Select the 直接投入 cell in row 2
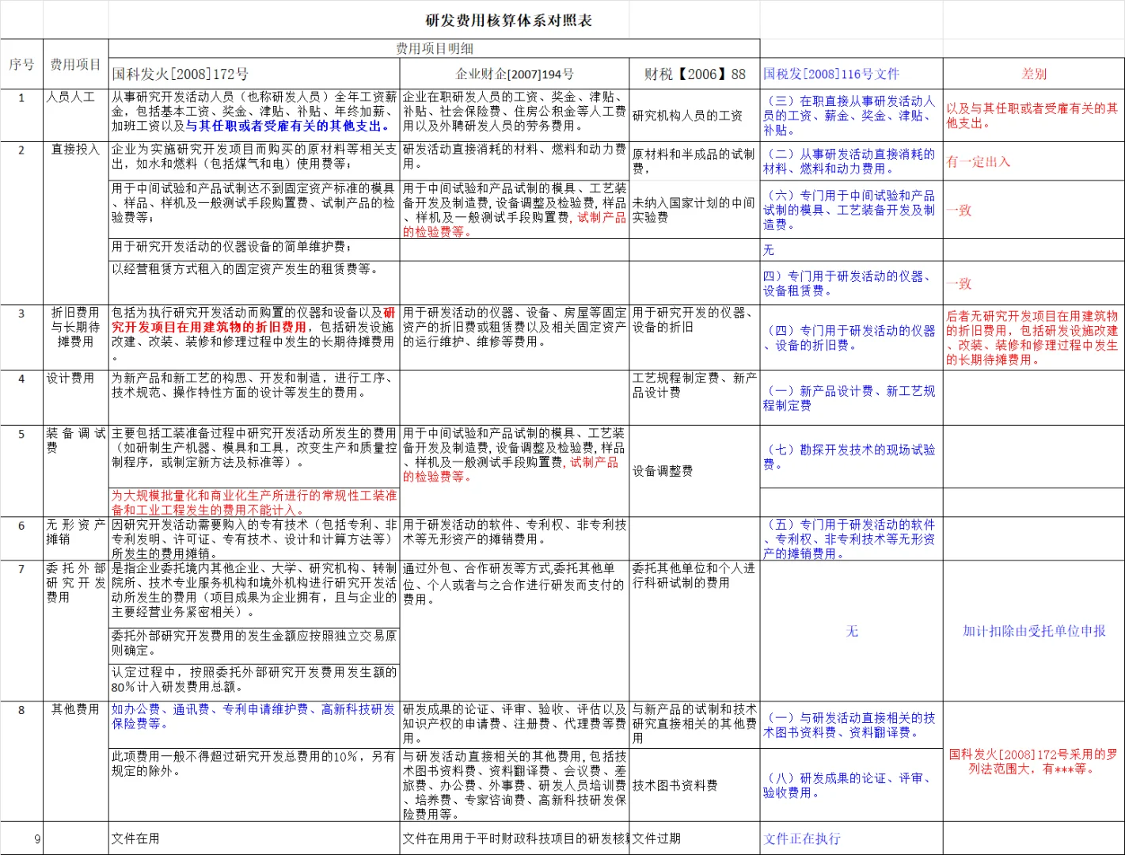Image resolution: width=1125 pixels, height=855 pixels. coord(75,148)
